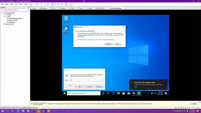This screenshot has height=113, width=201.
Task: Click the Take Snapshot clock icon
Action: 41,4
